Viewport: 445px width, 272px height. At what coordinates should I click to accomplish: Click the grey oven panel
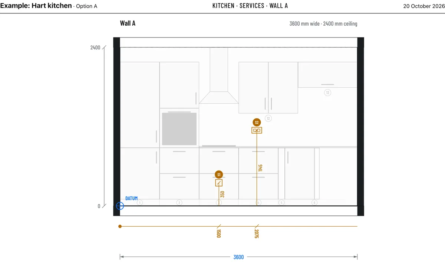coord(179,129)
